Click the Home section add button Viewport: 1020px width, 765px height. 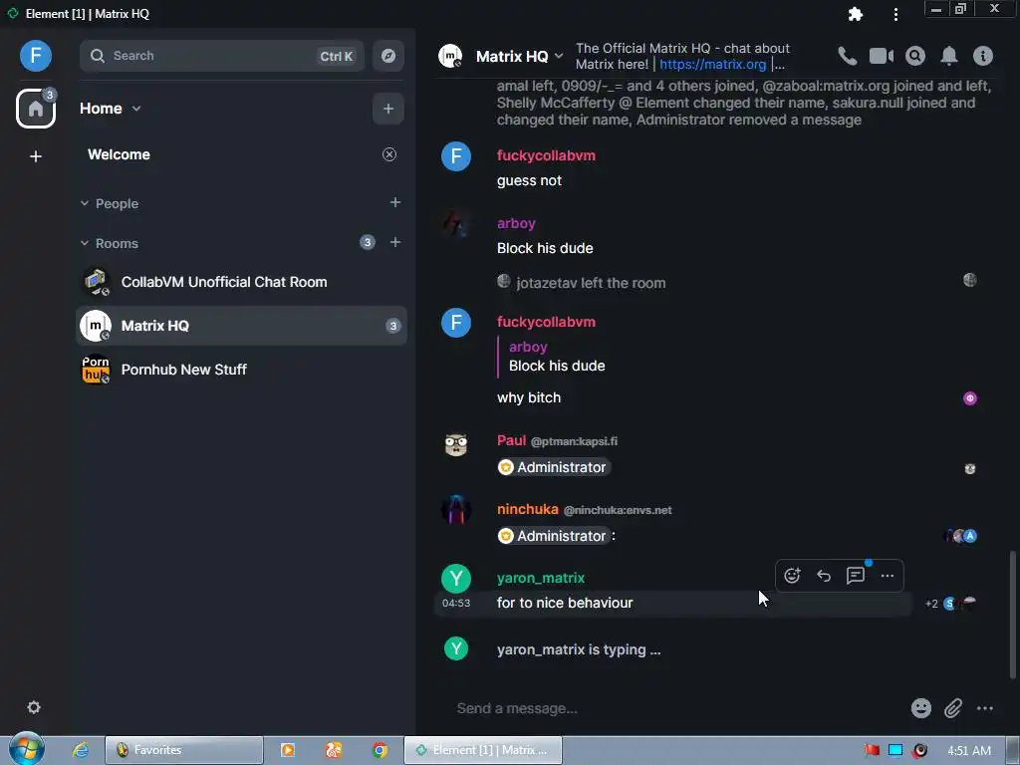(388, 109)
